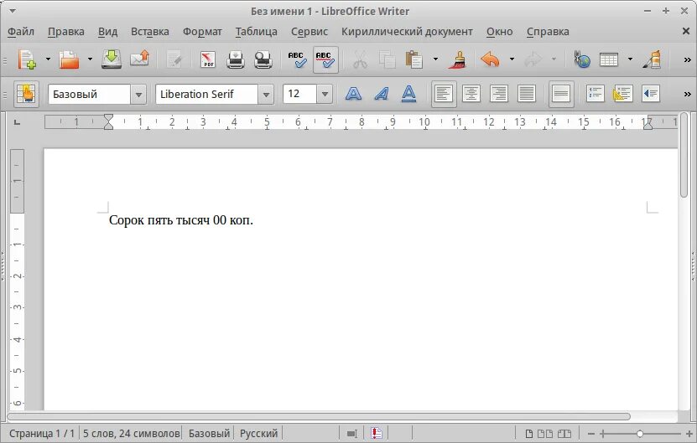Close document with menu bar X
697x443 pixels.
tap(686, 31)
